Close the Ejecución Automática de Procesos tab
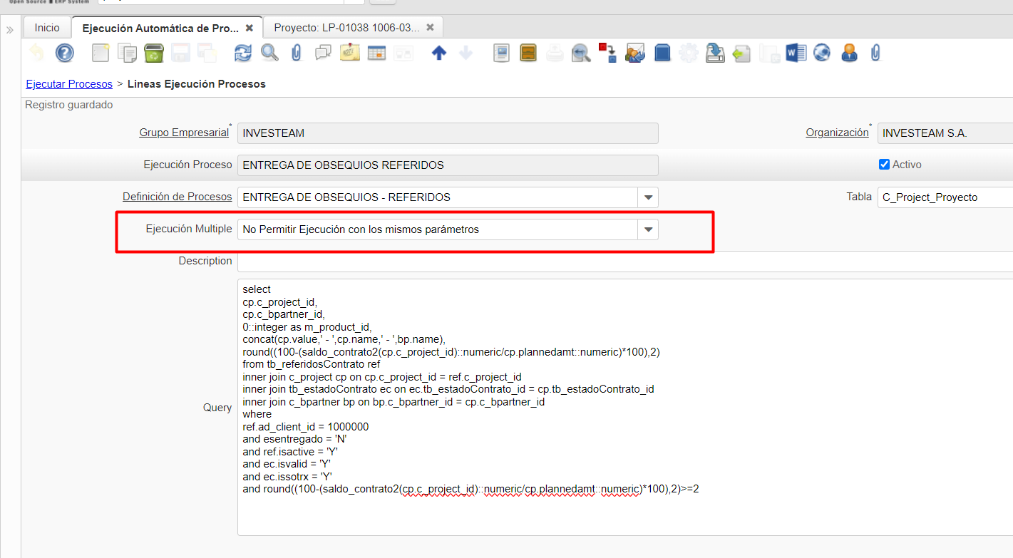1013x558 pixels. [249, 28]
